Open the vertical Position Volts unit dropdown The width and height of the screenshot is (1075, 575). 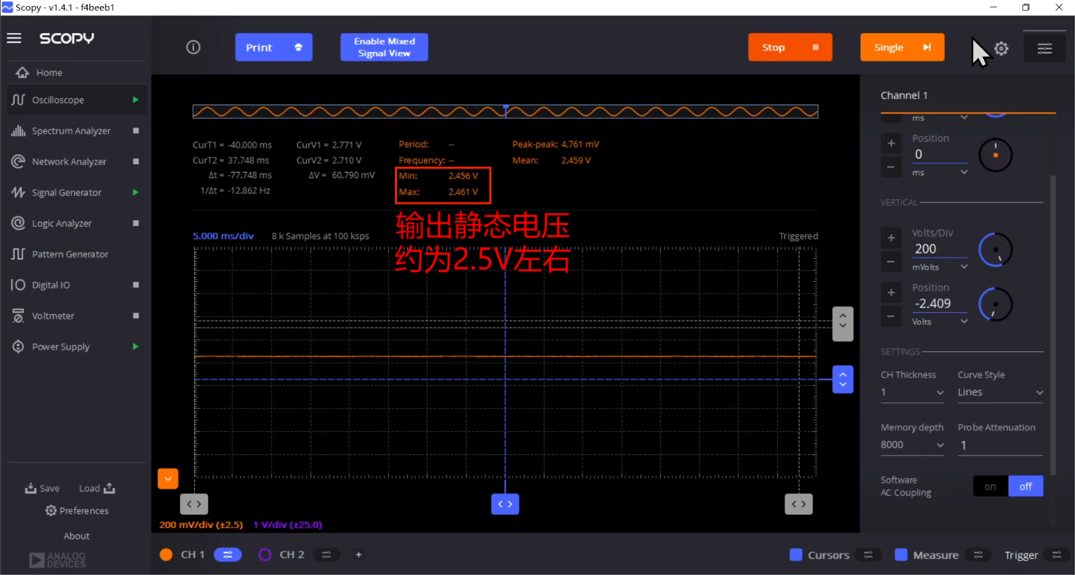coord(940,322)
